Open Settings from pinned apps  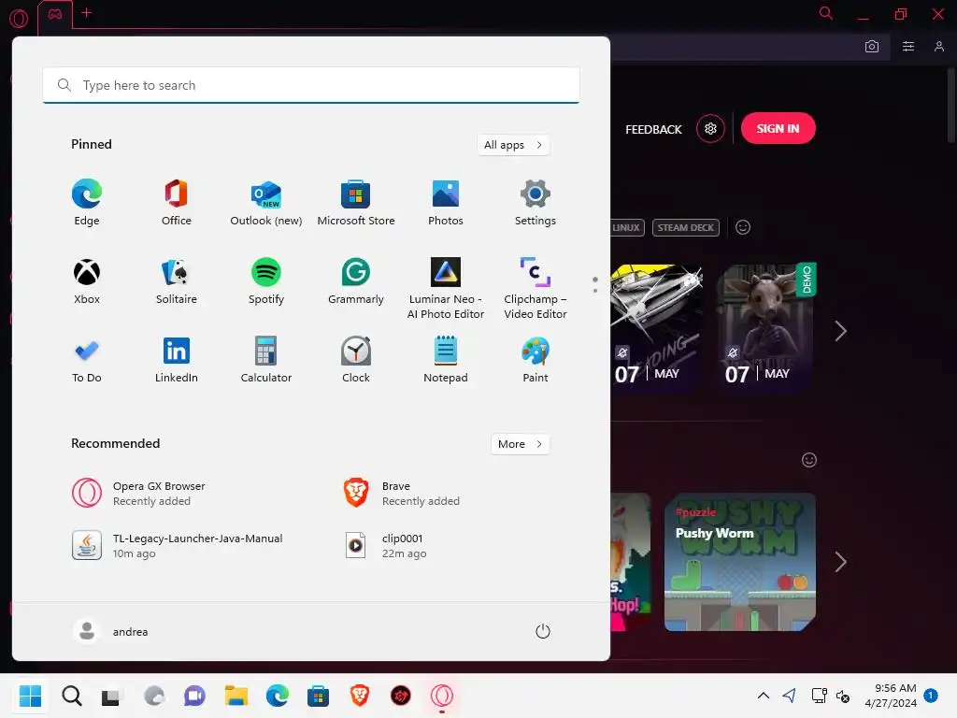tap(536, 203)
